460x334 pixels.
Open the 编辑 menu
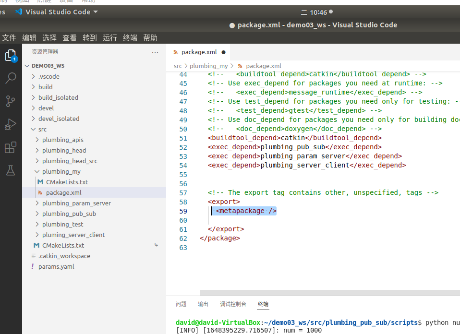(29, 38)
